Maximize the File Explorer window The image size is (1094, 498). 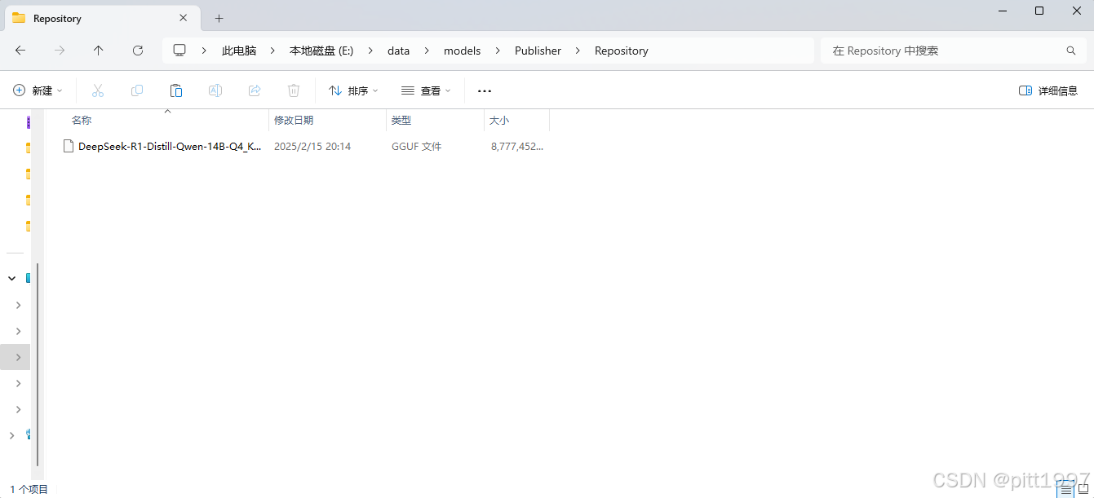coord(1039,11)
